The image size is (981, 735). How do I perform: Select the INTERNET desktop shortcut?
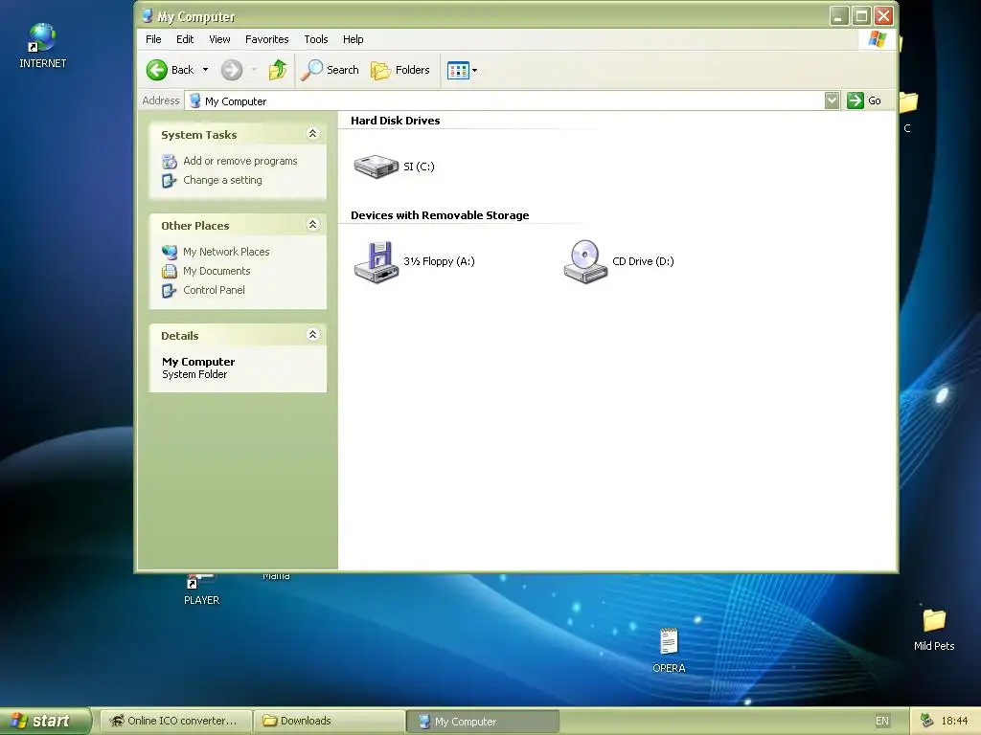[42, 45]
